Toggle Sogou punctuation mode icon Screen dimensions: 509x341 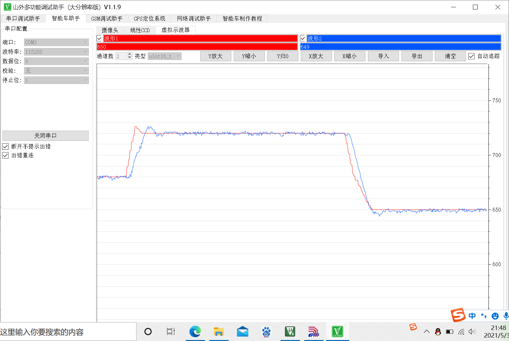point(484,316)
